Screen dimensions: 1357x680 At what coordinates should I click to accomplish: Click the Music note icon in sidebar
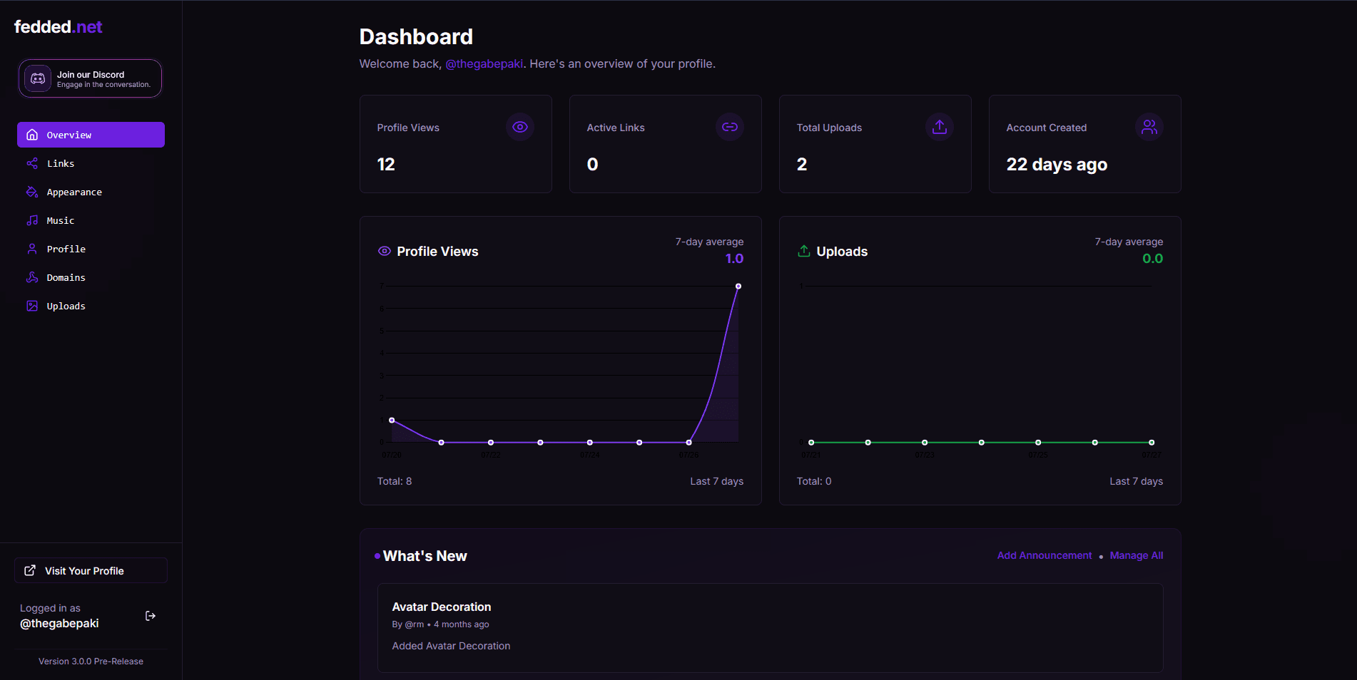[x=32, y=220]
